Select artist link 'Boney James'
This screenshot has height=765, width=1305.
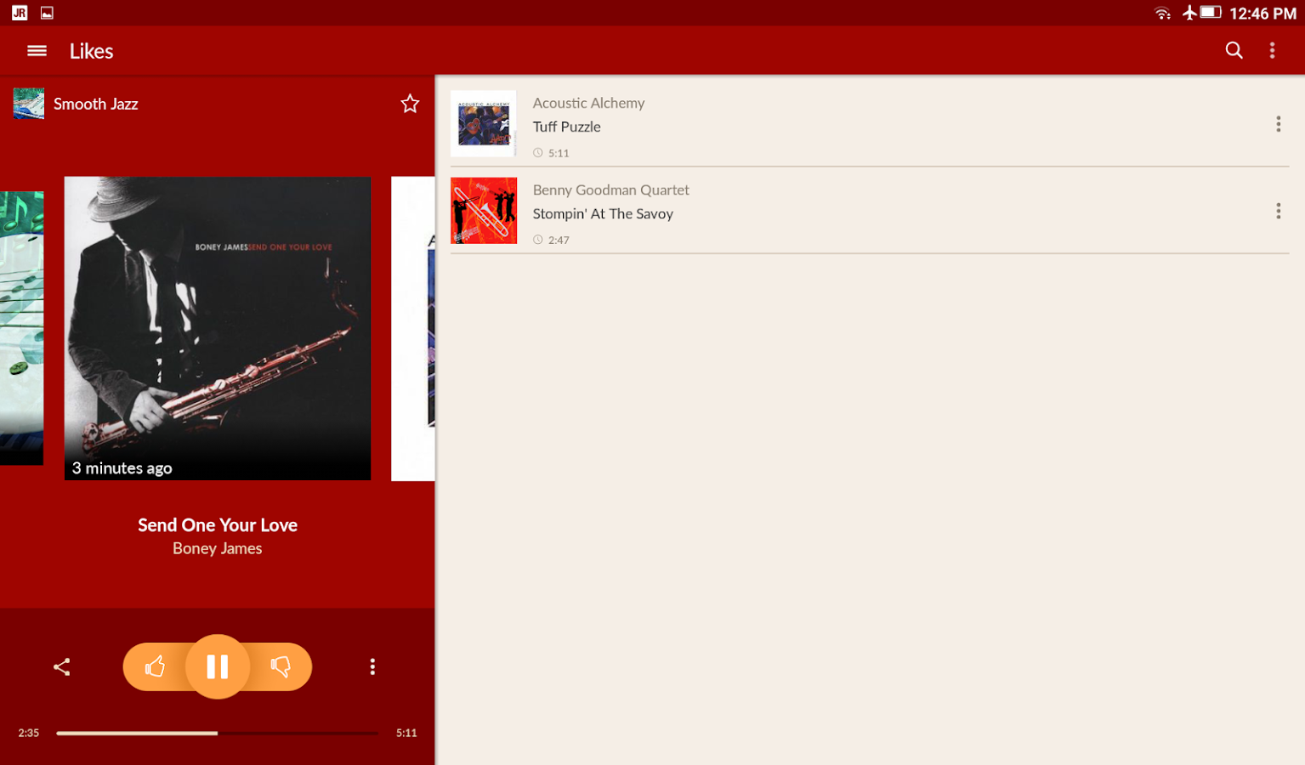[x=217, y=547]
